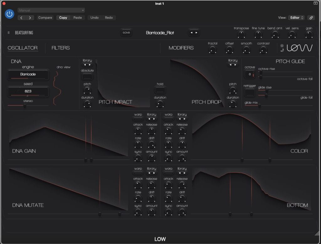Open the Pitch Impact library selector

coord(87,65)
